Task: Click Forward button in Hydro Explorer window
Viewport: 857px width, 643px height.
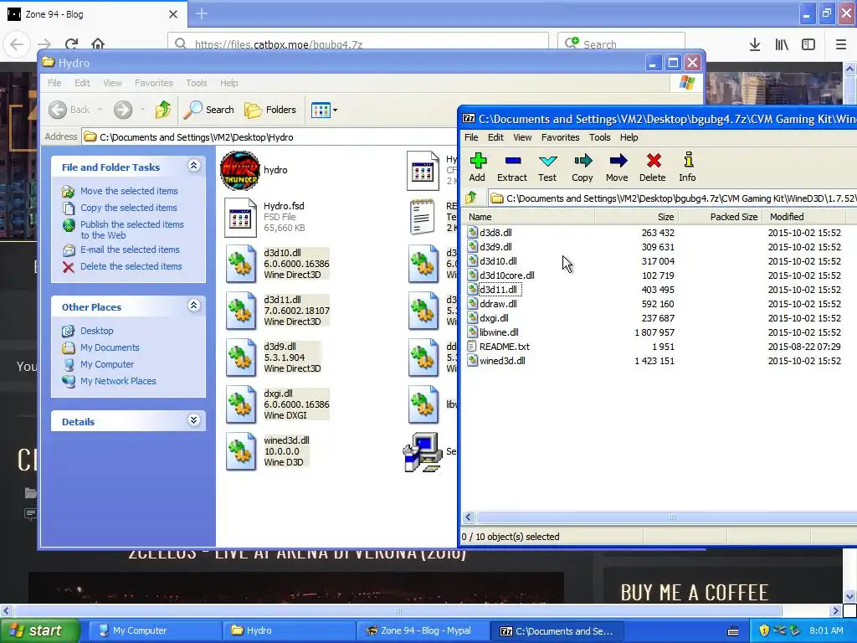Action: (x=123, y=110)
